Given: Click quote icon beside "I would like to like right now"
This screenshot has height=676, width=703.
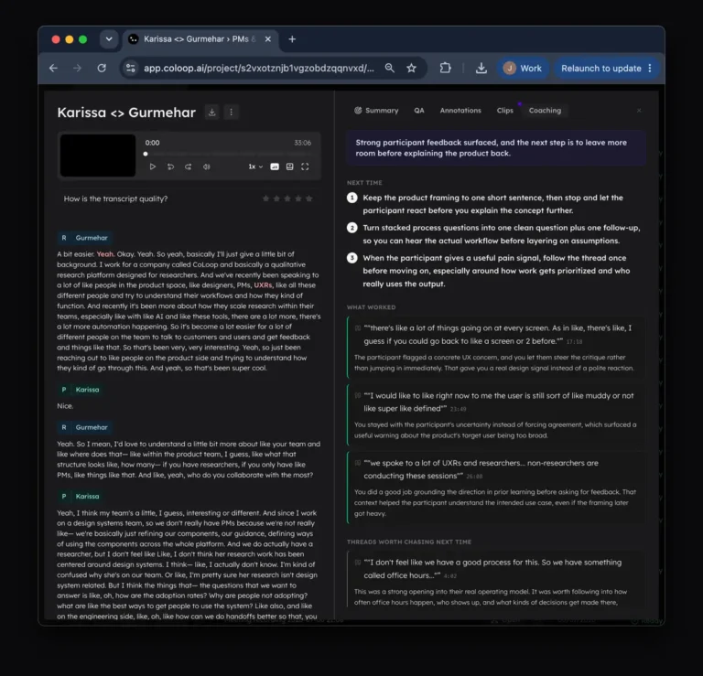Looking at the screenshot, I should coord(358,395).
